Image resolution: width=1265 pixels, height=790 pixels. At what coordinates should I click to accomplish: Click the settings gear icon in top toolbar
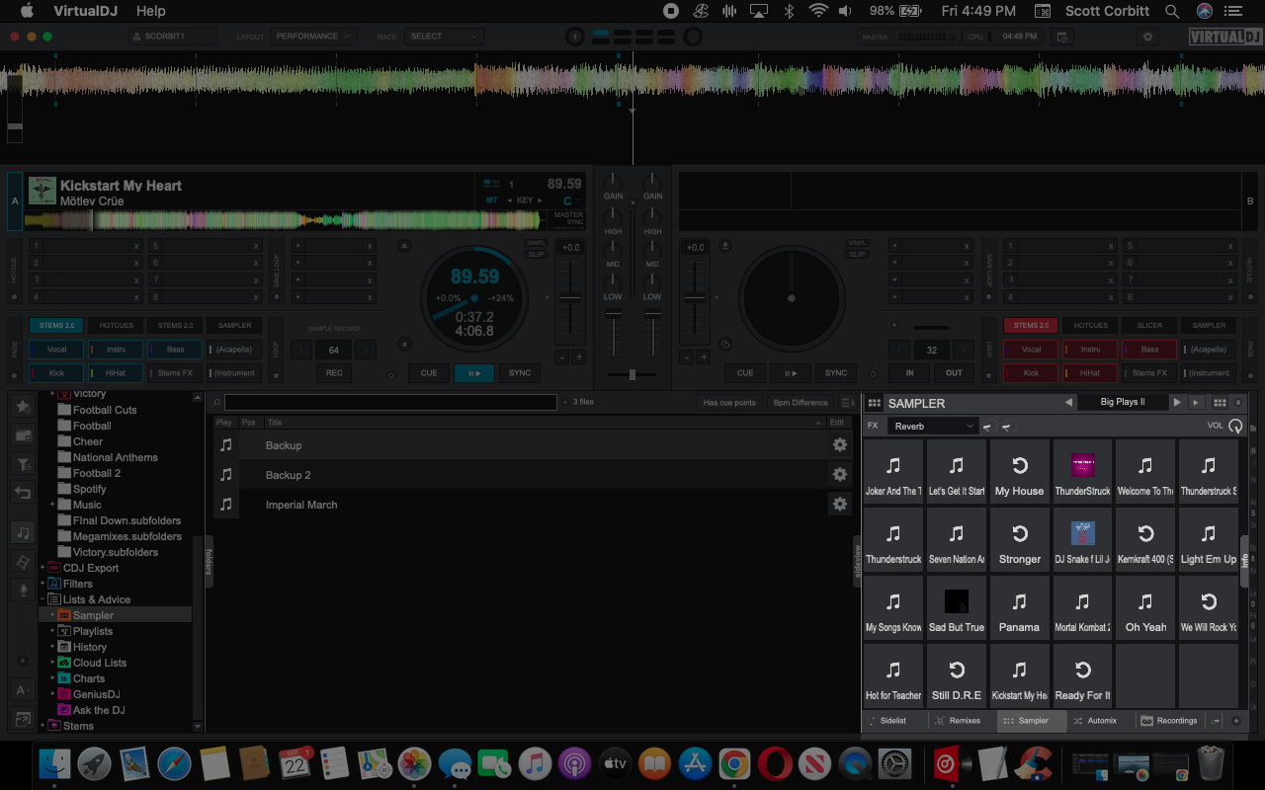[1147, 37]
